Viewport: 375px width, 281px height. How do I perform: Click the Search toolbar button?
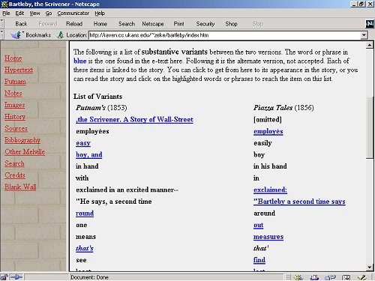[x=127, y=24]
